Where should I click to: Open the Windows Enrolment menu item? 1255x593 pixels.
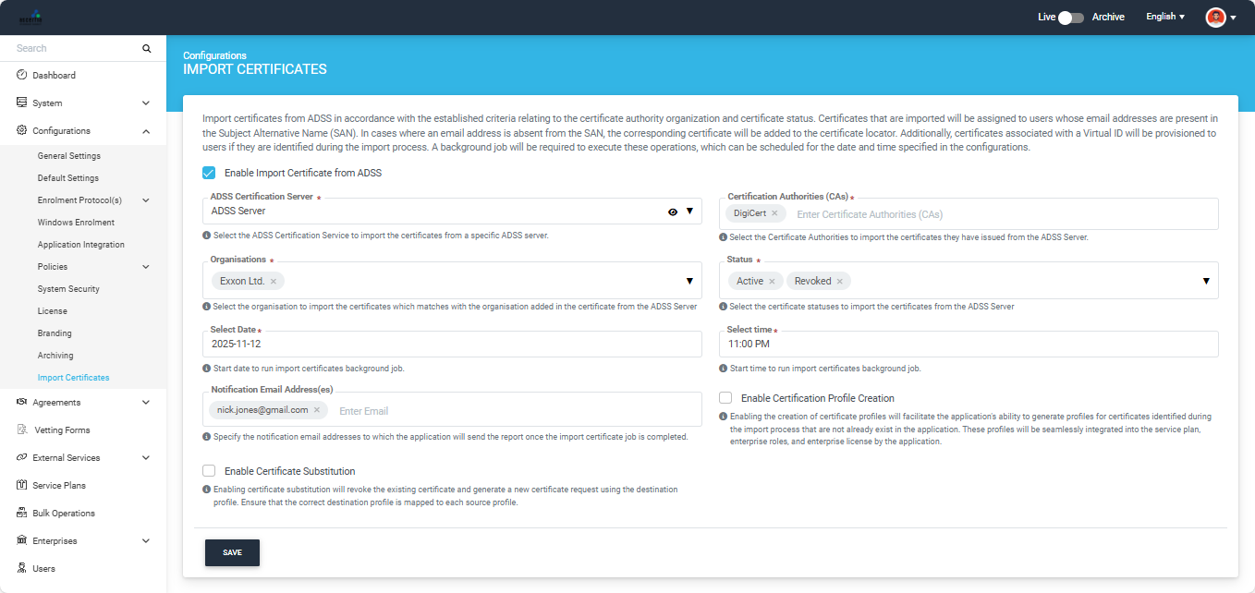point(76,223)
